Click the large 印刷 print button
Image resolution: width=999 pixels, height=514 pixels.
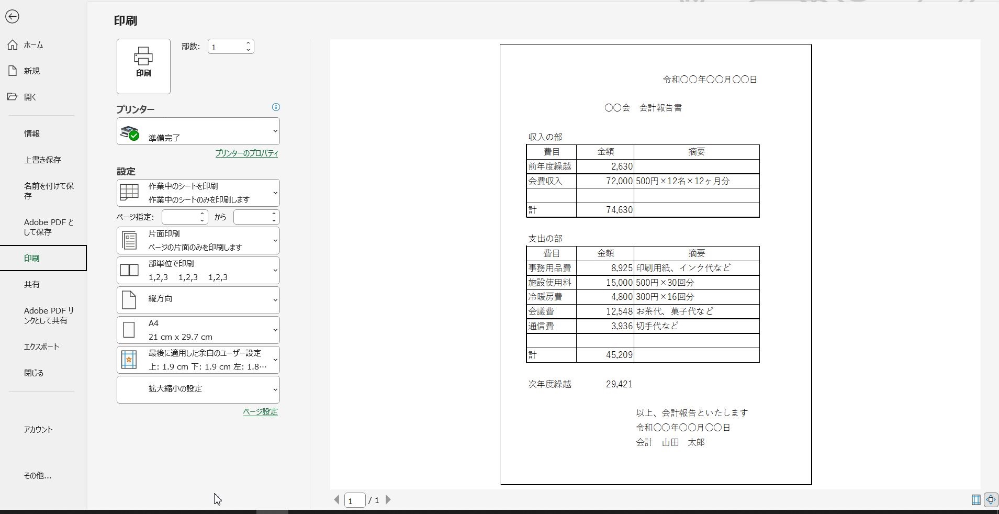tap(143, 66)
